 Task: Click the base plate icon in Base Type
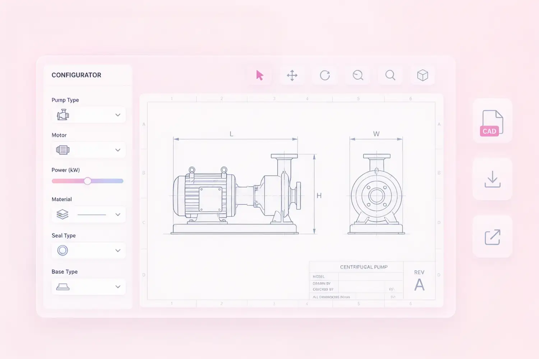coord(63,287)
